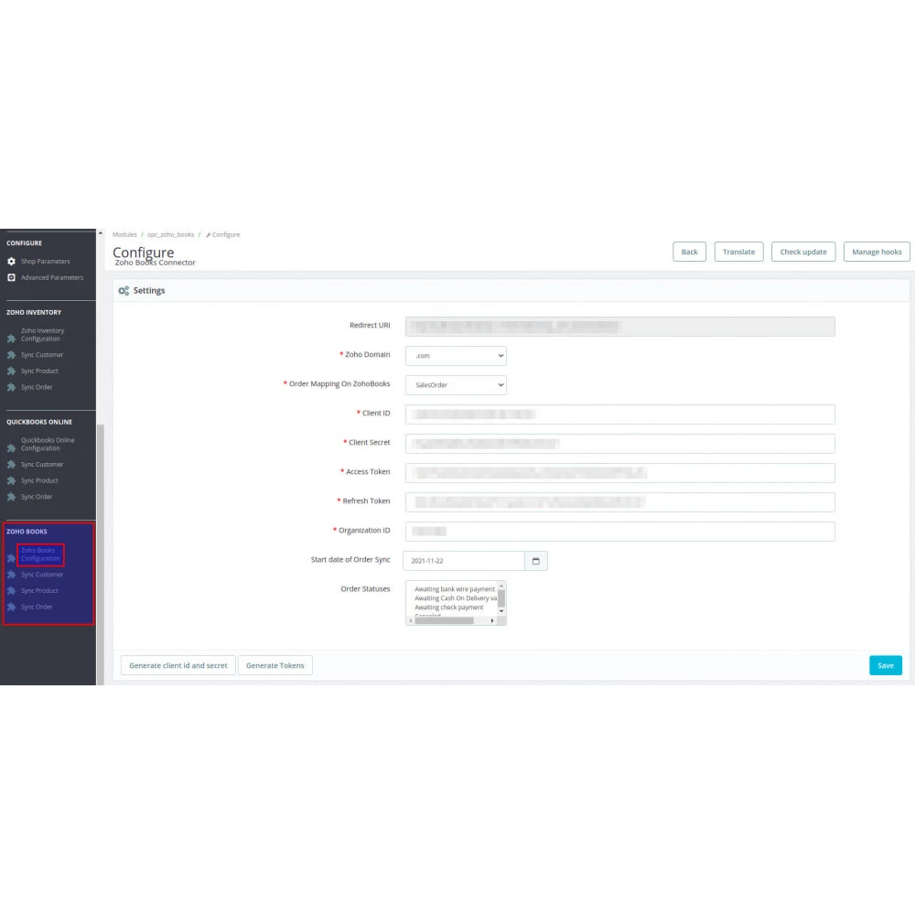Click puzzle icon next to Quickbooks Sync Product

pyautogui.click(x=11, y=481)
